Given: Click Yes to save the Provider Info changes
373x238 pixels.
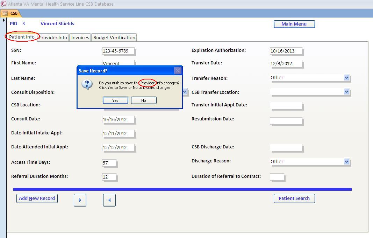Looking at the screenshot, I should (115, 100).
